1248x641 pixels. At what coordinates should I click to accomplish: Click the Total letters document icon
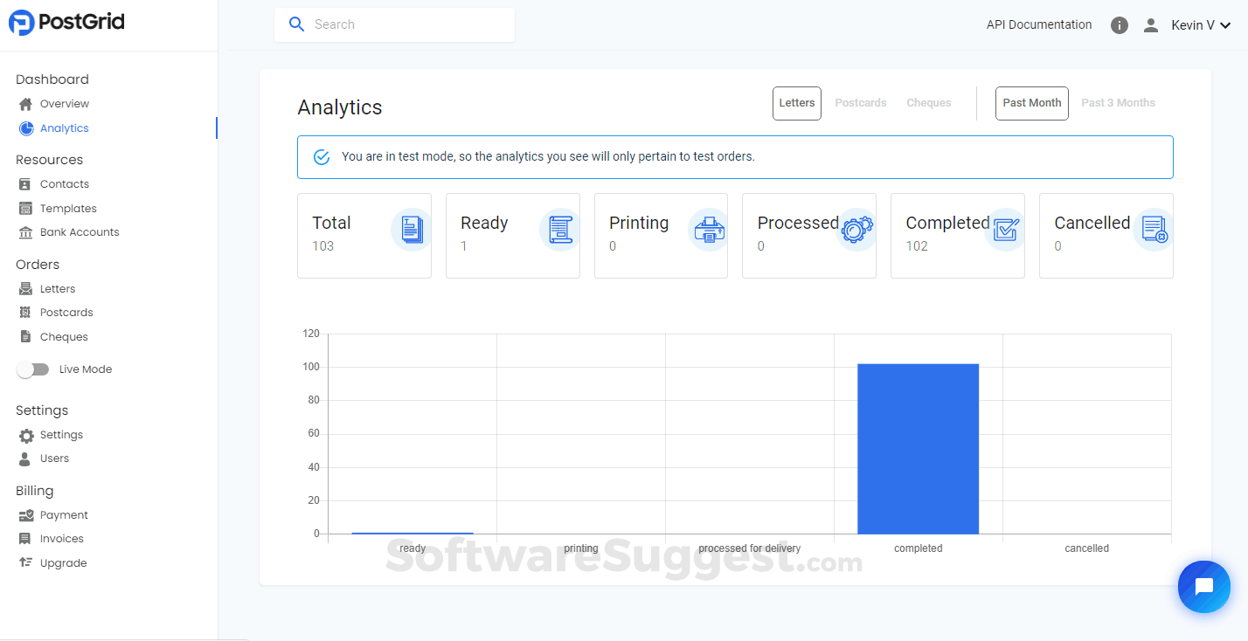coord(412,230)
